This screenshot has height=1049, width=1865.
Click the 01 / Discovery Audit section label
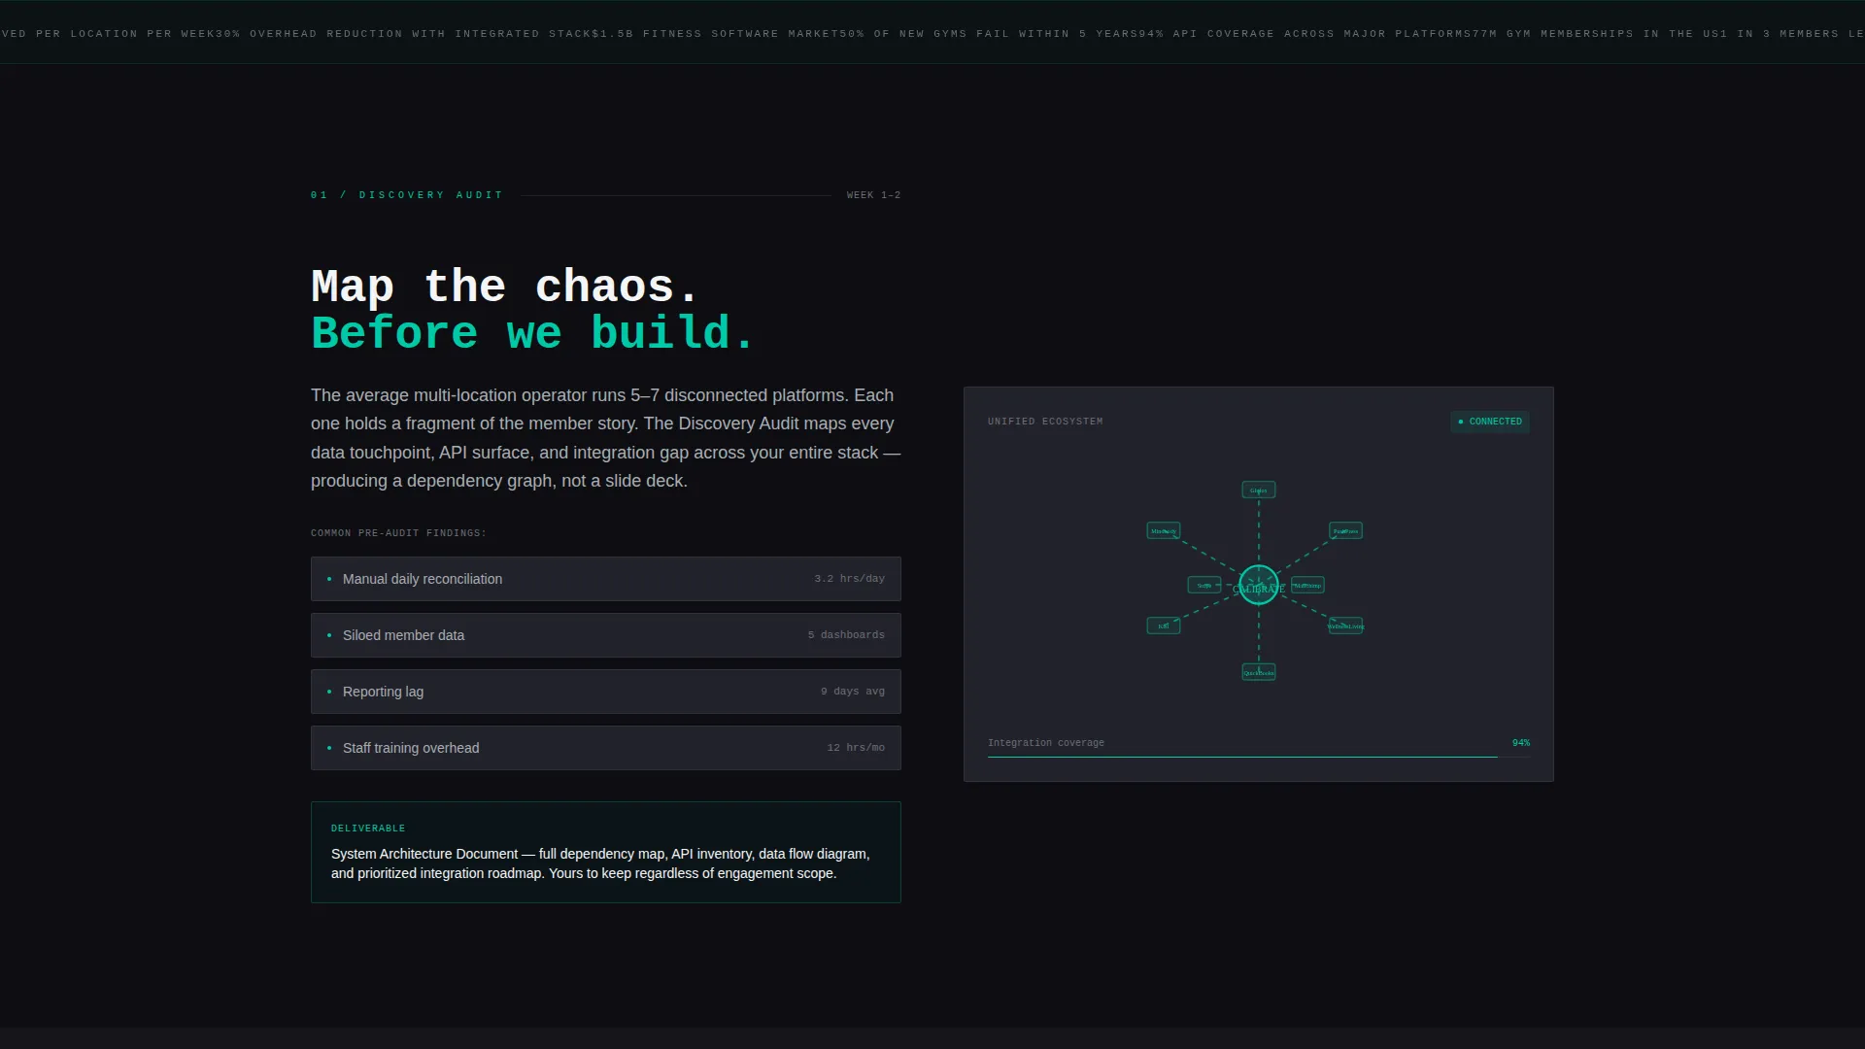pos(407,195)
